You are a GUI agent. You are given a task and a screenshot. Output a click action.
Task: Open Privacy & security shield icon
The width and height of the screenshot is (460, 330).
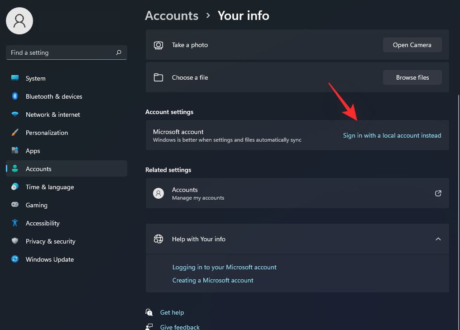(15, 241)
